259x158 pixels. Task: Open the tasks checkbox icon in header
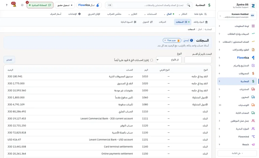tap(22, 5)
